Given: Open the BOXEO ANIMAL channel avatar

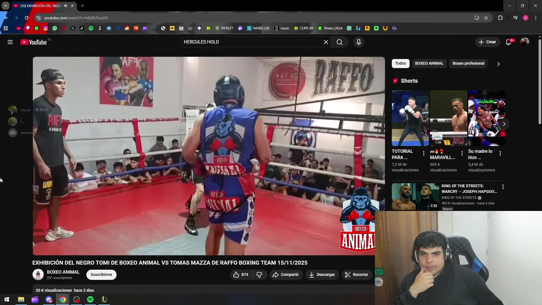Looking at the screenshot, I should click(x=38, y=274).
